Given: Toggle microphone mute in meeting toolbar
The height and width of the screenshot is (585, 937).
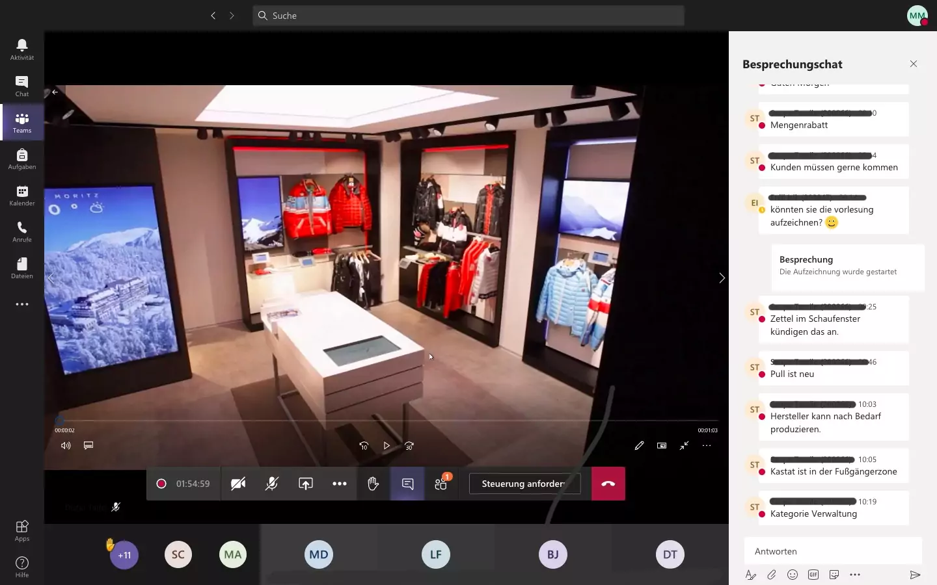Looking at the screenshot, I should (x=272, y=484).
